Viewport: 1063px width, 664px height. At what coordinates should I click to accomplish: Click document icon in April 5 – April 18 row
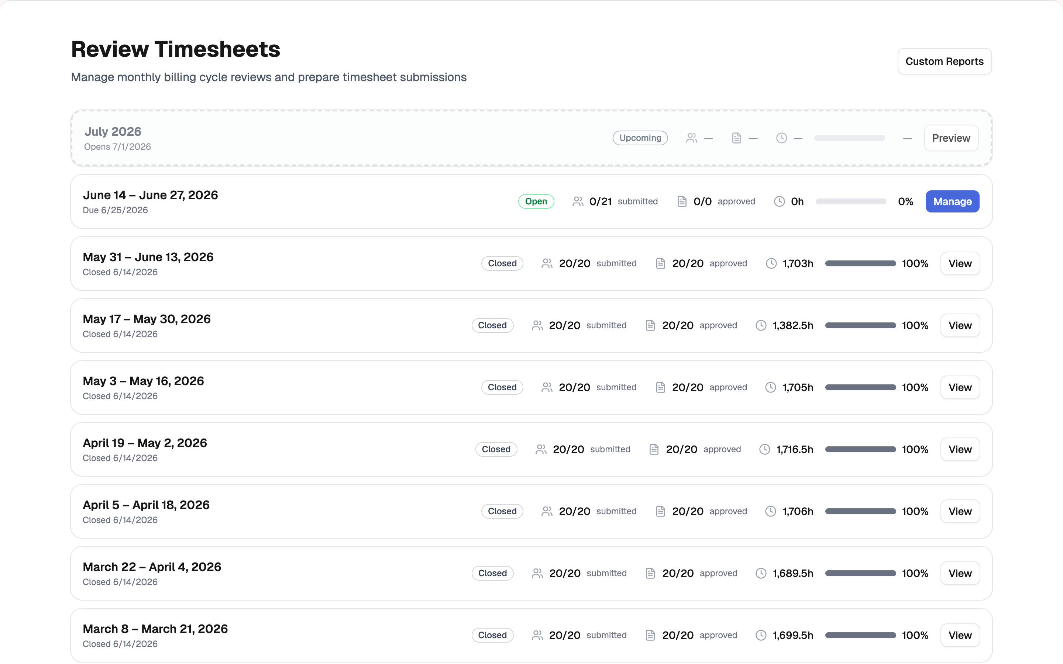pyautogui.click(x=661, y=511)
